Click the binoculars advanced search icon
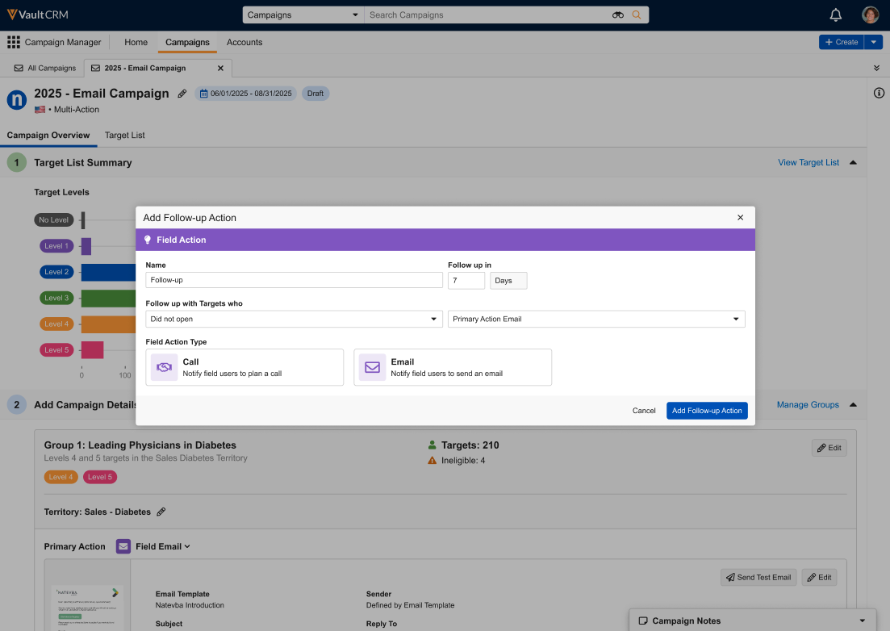The height and width of the screenshot is (631, 890). (x=618, y=15)
